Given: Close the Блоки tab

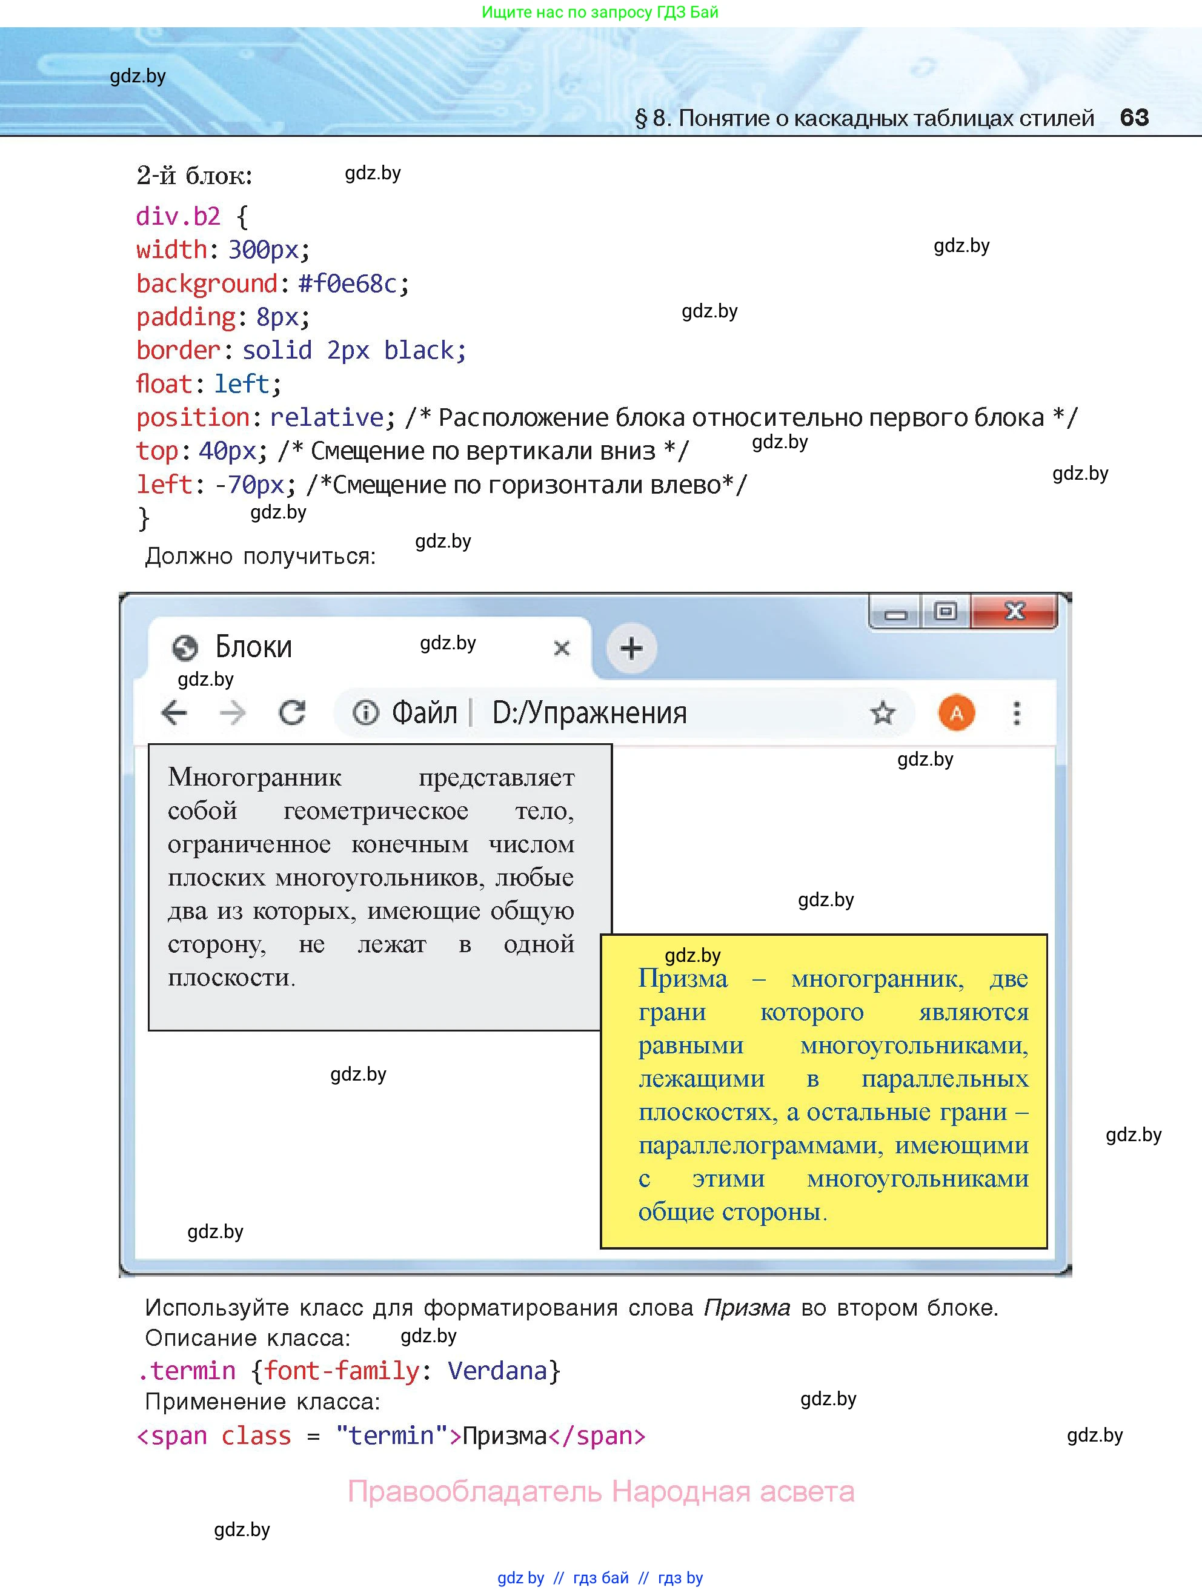Looking at the screenshot, I should (x=562, y=648).
